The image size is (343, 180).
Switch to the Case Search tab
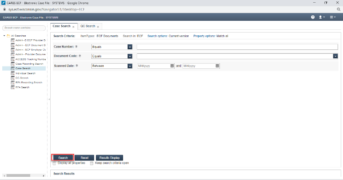coord(62,26)
